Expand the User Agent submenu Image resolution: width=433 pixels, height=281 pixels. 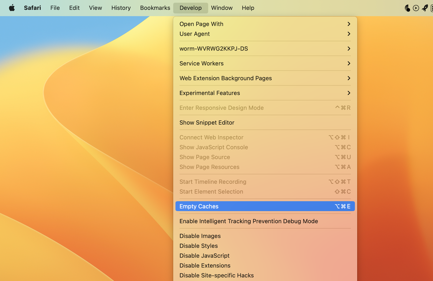click(x=265, y=34)
